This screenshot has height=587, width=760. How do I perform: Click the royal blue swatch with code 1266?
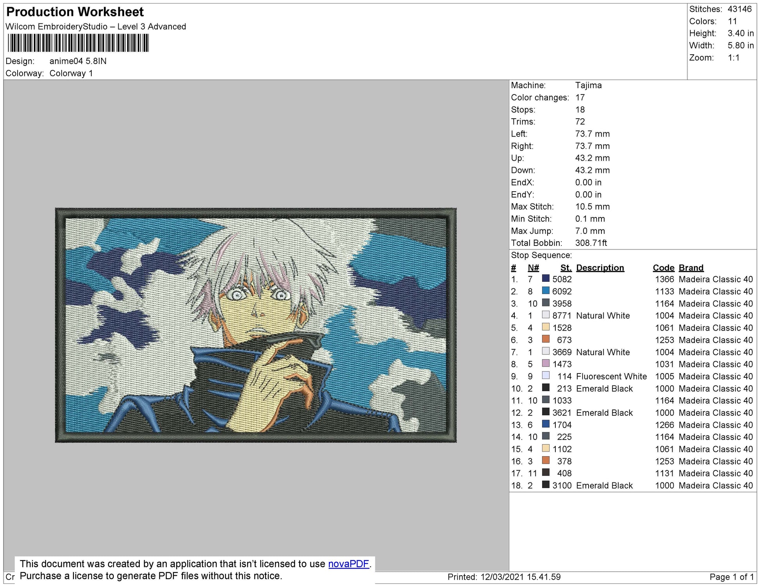click(546, 424)
